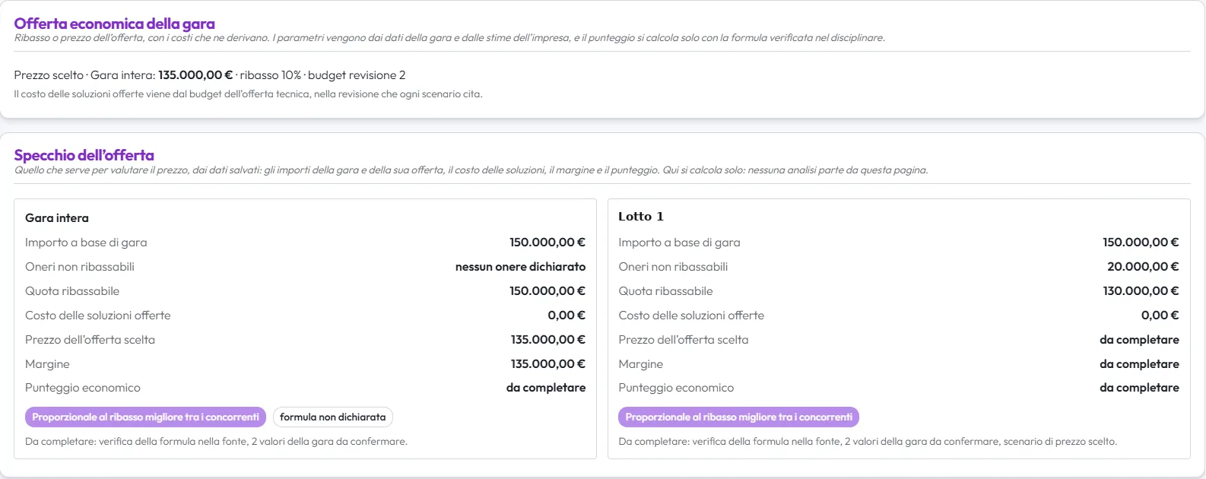The image size is (1206, 479).
Task: Click Lotto 1 Punteggio economico label
Action: pyautogui.click(x=676, y=388)
